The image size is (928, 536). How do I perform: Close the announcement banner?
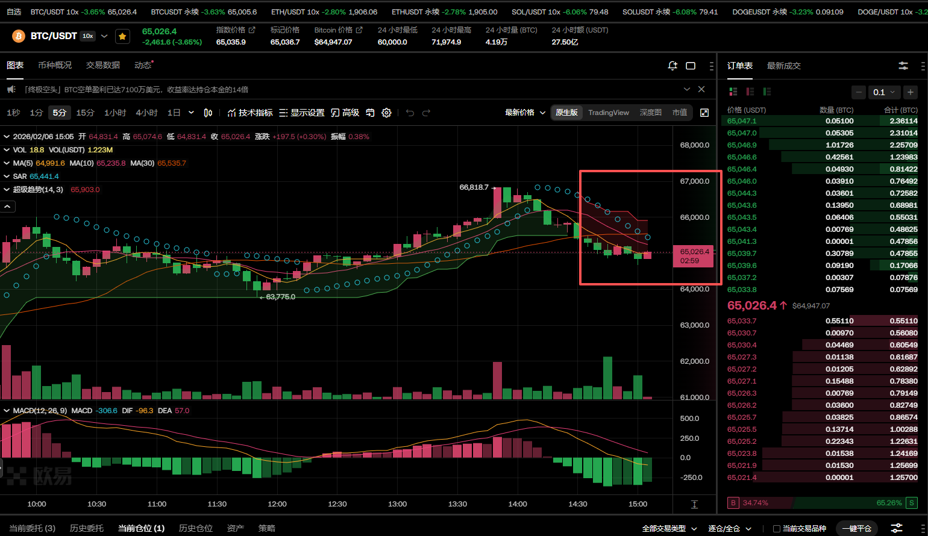[x=701, y=89]
